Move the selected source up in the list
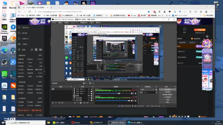 pyautogui.click(x=84, y=103)
